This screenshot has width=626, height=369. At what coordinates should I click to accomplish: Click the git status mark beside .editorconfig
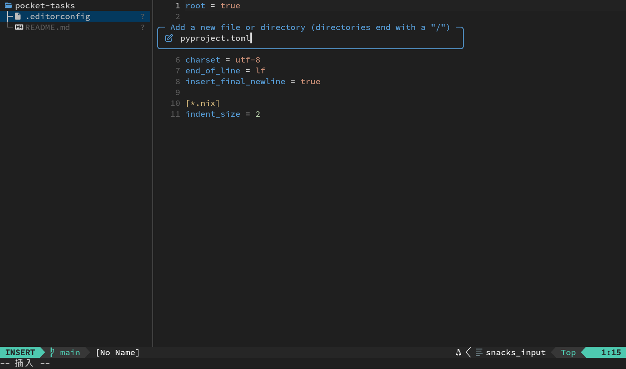point(143,16)
